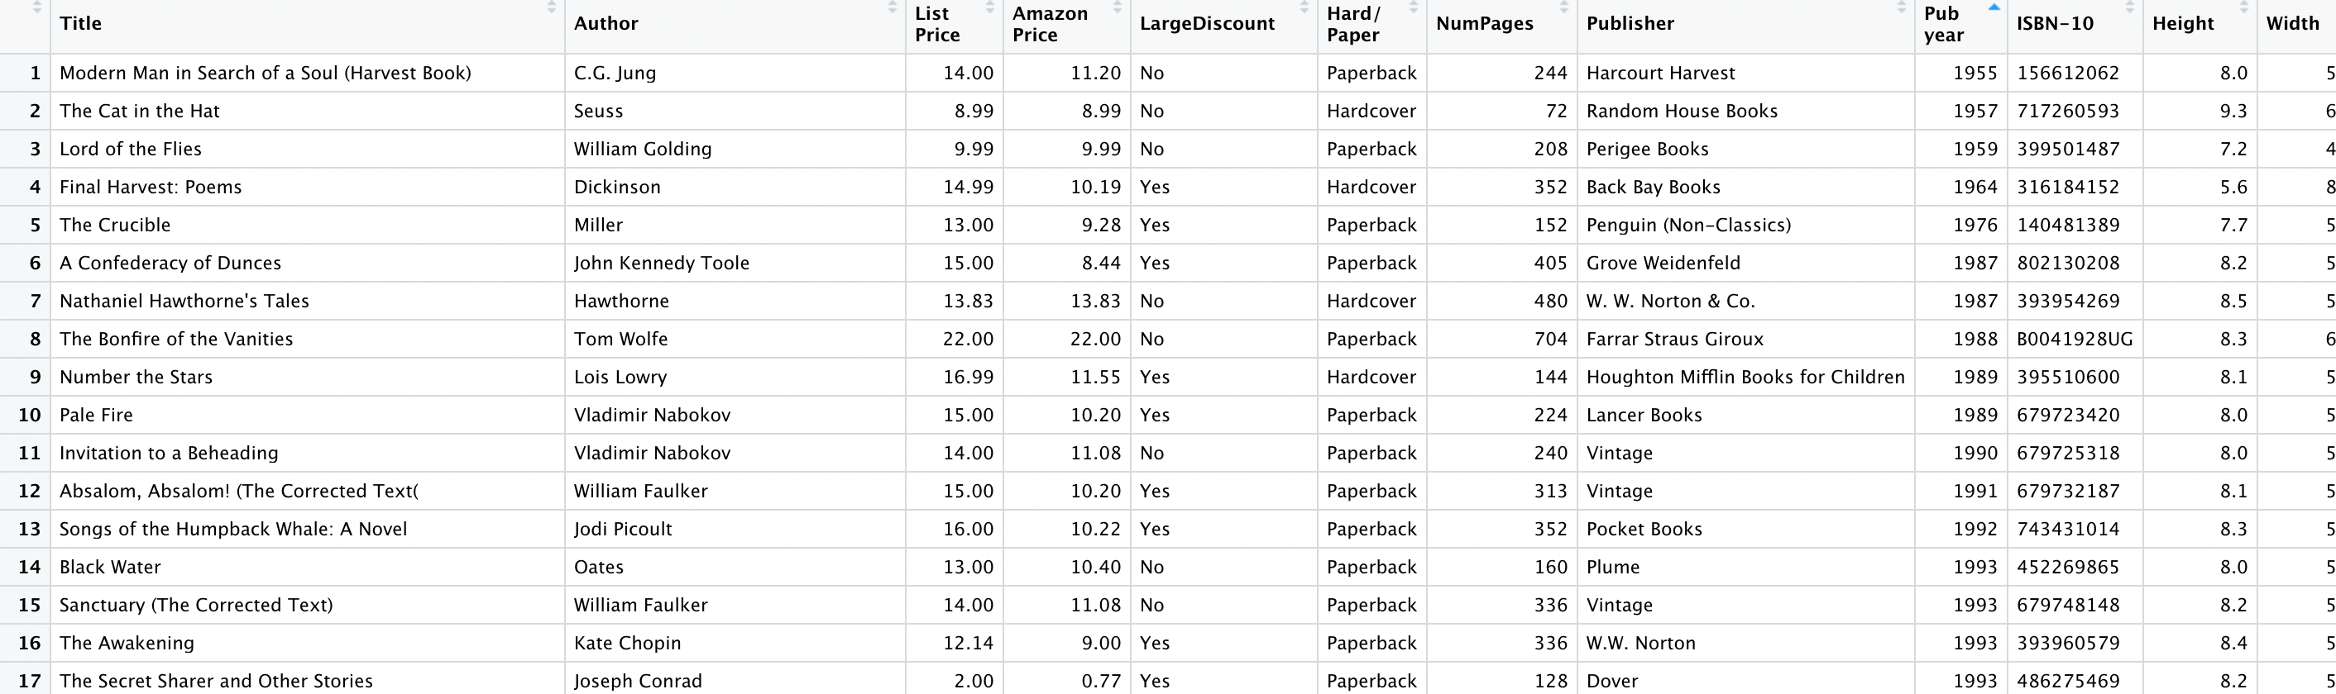Click publisher 'Harcourt Harvest'
2336x694 pixels.
click(1660, 73)
